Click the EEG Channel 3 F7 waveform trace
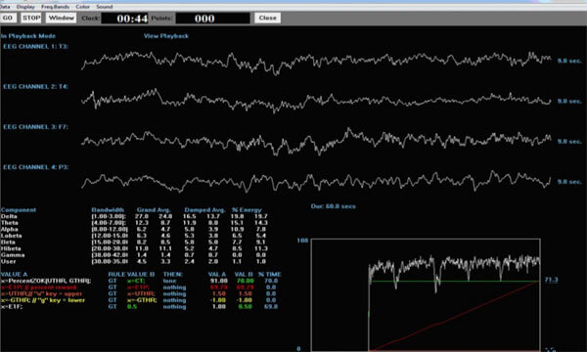 click(316, 142)
